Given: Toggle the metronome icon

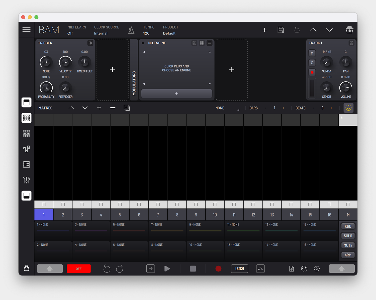Looking at the screenshot, I should click(x=131, y=30).
